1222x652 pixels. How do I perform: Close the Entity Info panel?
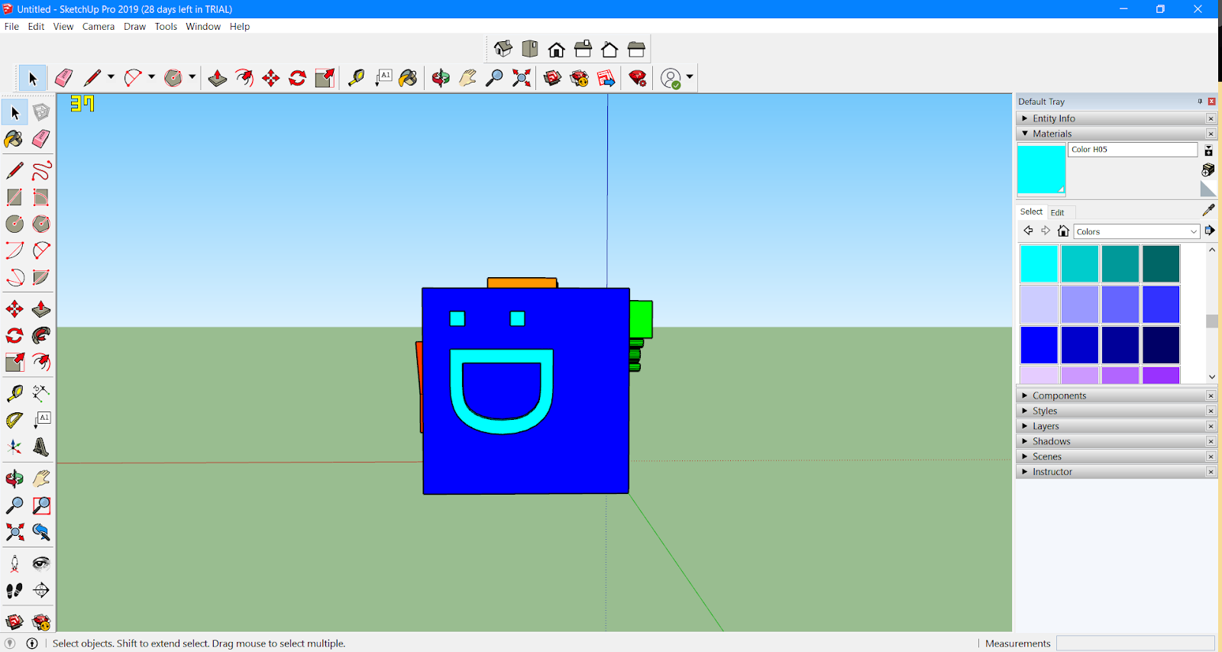pyautogui.click(x=1211, y=118)
